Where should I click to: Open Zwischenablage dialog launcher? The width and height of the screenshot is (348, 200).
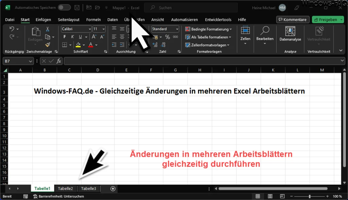pos(56,52)
